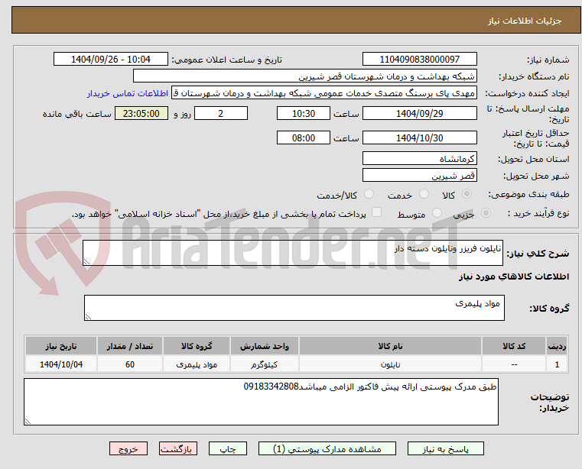
Task: Click row number 1 cell
Action: point(557,364)
